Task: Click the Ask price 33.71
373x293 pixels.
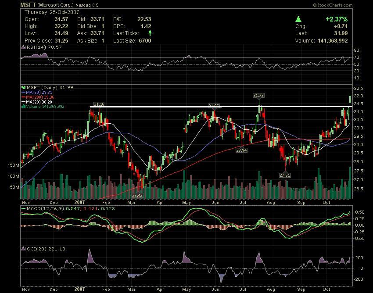Action: (97, 33)
